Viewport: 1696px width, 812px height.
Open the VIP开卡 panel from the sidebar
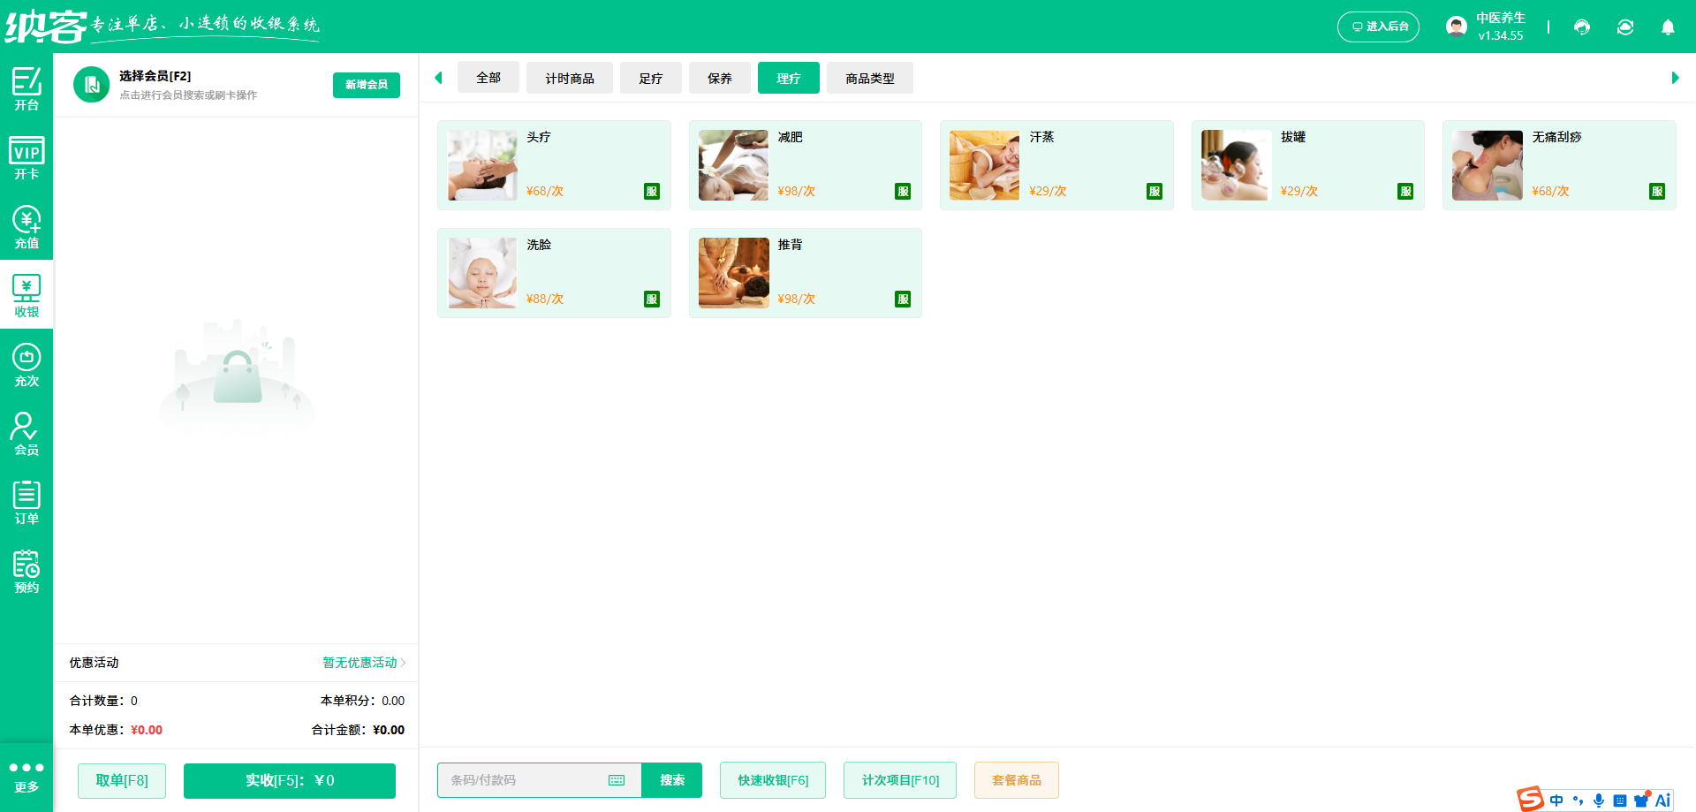tap(26, 157)
